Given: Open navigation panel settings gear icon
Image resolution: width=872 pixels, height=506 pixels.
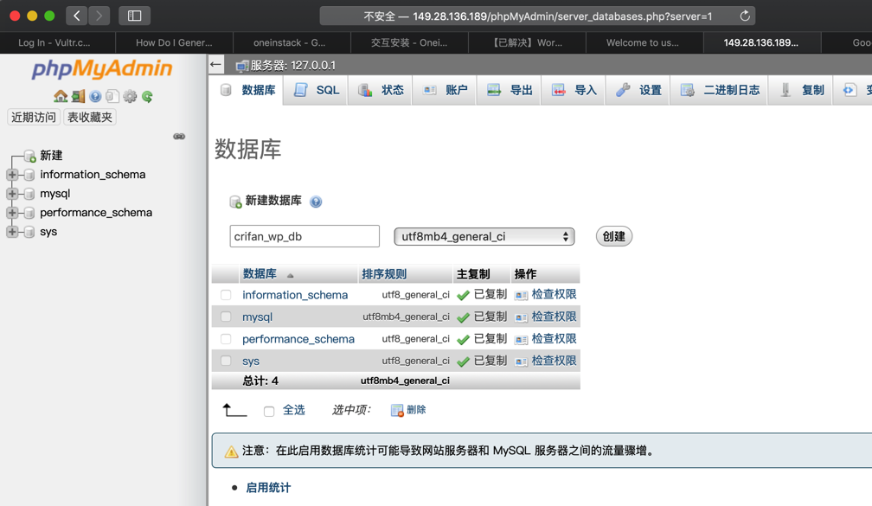Looking at the screenshot, I should (130, 96).
